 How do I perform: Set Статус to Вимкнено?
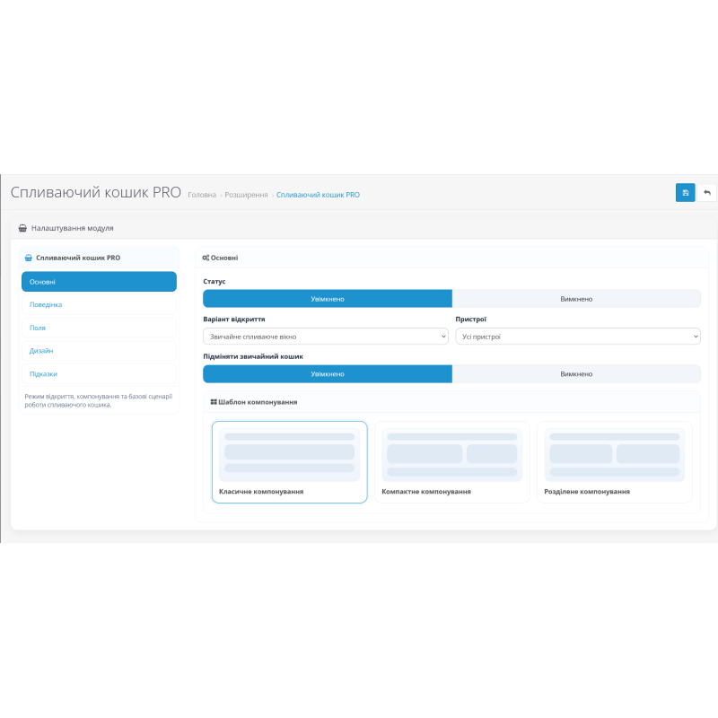point(576,299)
